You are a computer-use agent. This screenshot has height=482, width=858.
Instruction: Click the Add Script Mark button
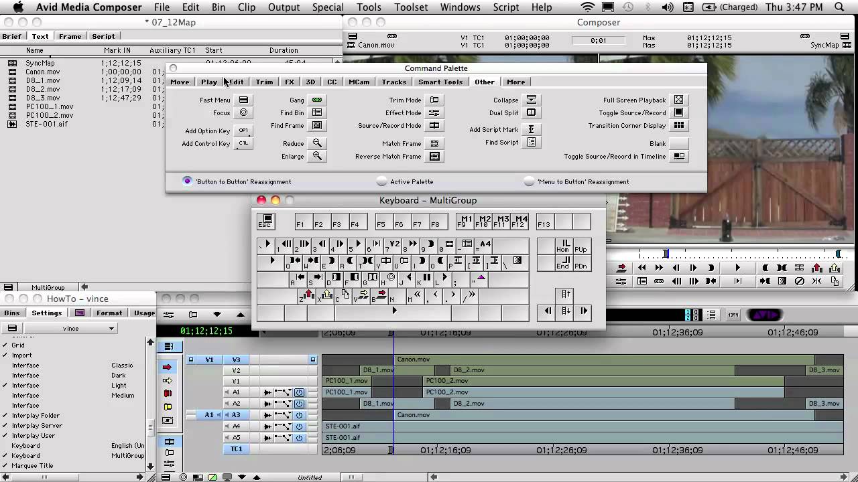click(532, 129)
